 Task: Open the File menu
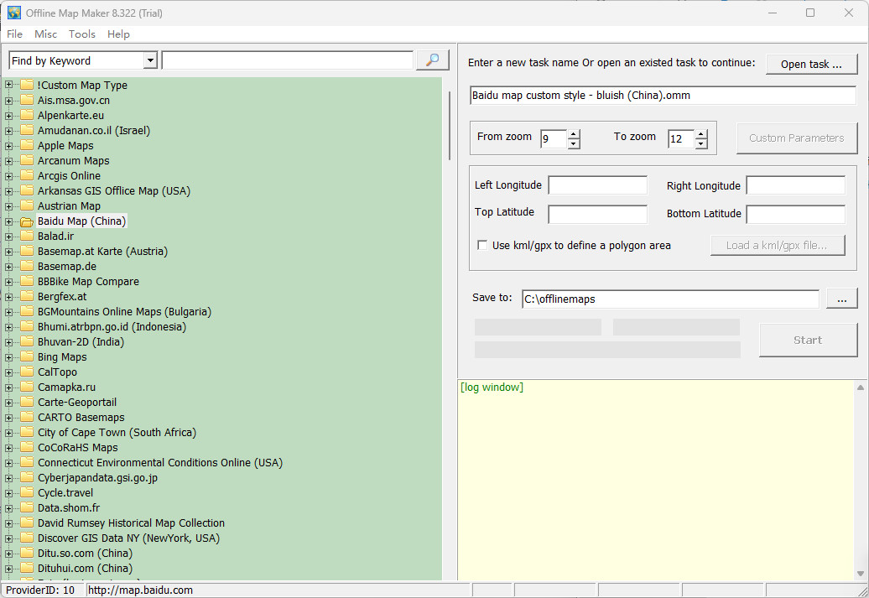click(14, 34)
